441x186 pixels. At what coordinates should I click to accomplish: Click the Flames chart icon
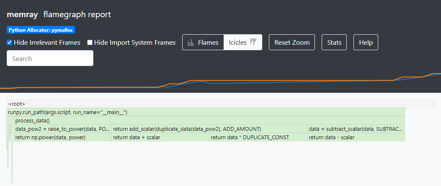point(191,43)
